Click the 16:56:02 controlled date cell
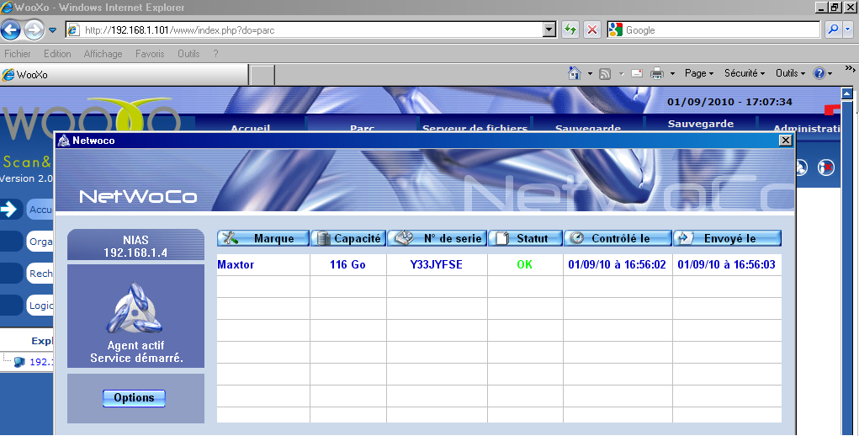 click(x=617, y=264)
